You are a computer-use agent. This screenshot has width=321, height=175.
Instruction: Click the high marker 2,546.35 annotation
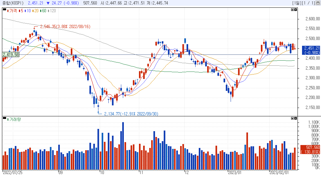tap(65, 27)
